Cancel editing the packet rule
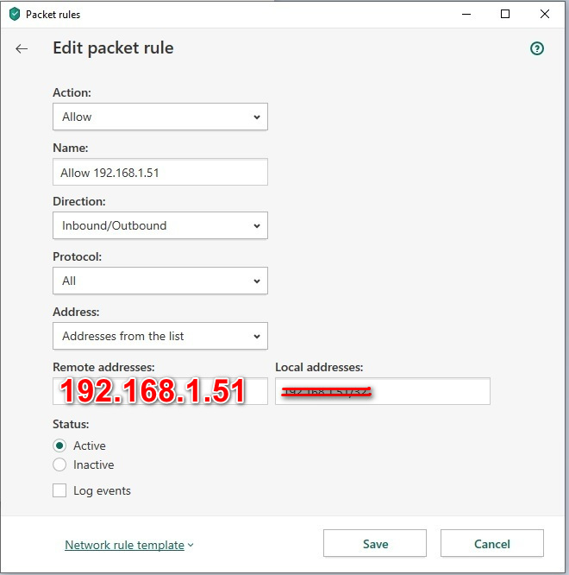The height and width of the screenshot is (575, 569). pyautogui.click(x=492, y=543)
